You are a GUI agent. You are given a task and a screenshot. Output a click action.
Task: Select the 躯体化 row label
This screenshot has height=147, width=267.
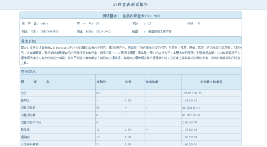tap(25, 130)
